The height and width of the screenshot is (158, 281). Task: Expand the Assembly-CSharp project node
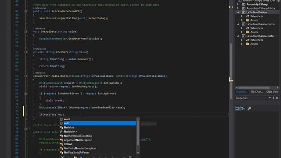pos(238,4)
